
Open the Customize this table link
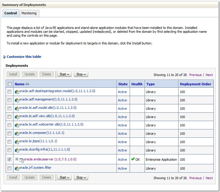click(24, 57)
